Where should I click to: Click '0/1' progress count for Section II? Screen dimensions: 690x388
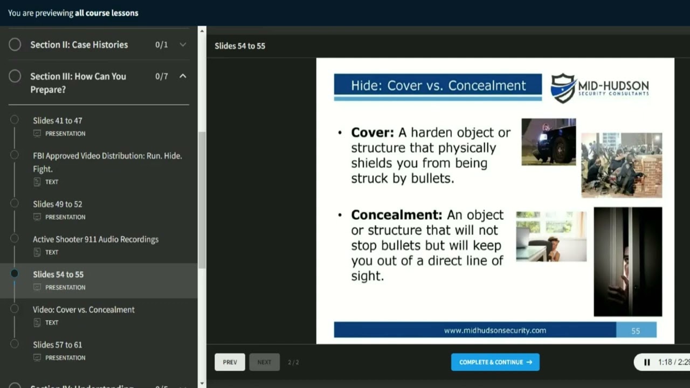tap(162, 45)
